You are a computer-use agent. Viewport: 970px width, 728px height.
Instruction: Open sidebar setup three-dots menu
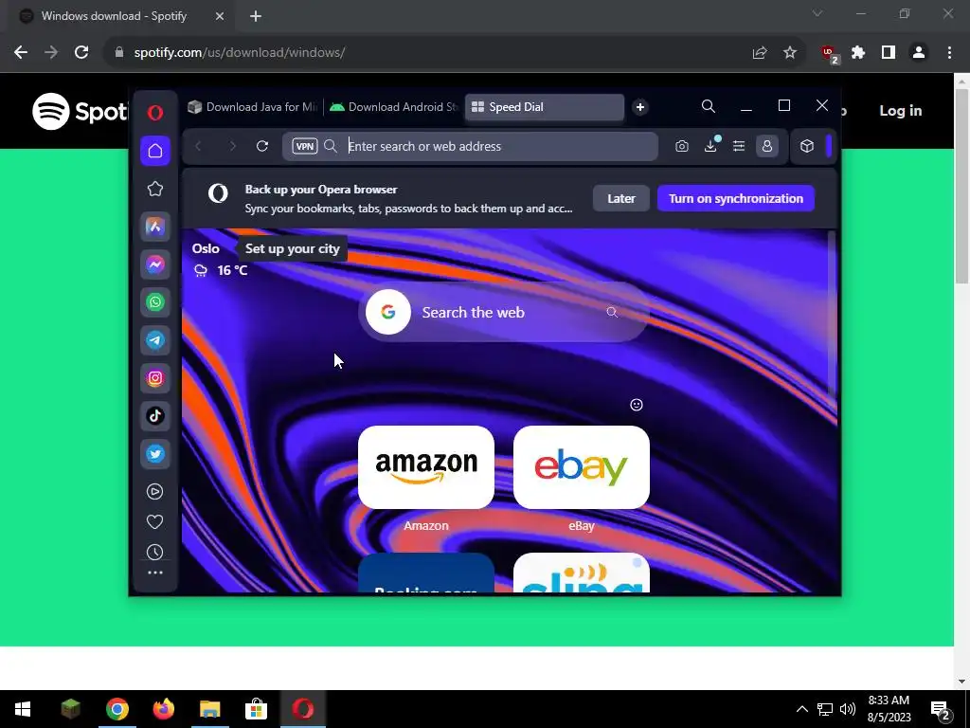(x=155, y=573)
